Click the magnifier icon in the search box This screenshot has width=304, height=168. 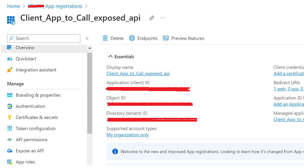tap(12, 38)
